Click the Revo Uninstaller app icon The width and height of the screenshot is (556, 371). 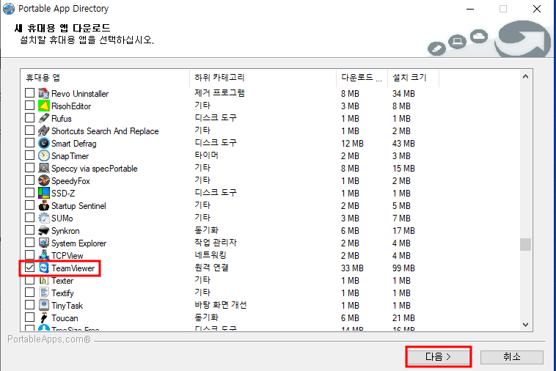43,94
